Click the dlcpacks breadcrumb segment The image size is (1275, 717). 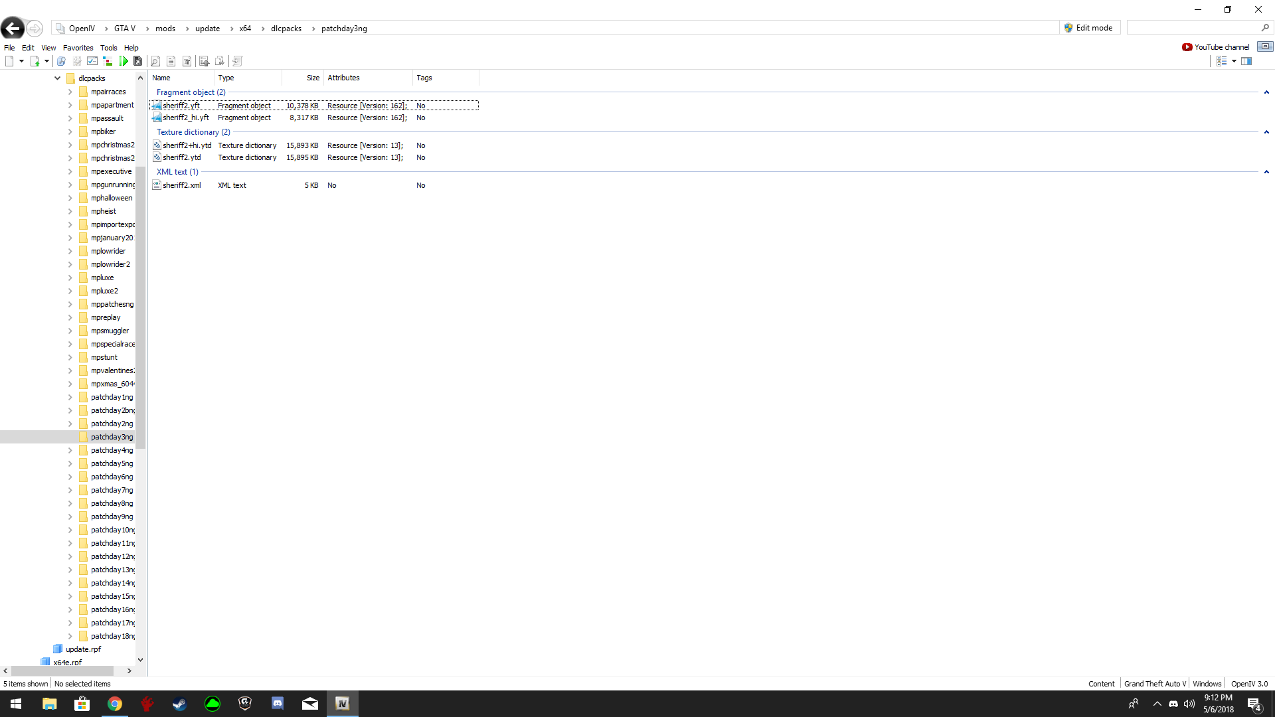[x=286, y=29]
